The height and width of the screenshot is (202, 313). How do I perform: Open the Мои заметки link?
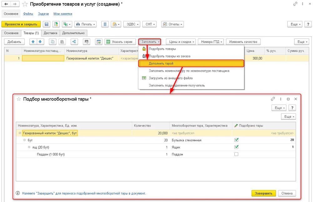pos(63,14)
